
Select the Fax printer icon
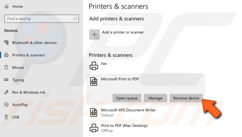pos(94,66)
